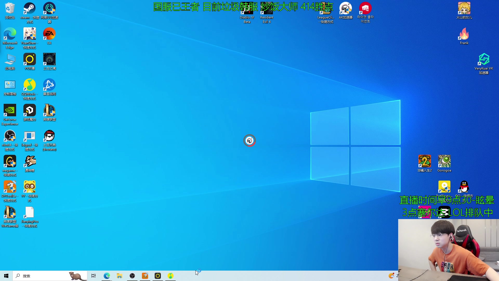Open the 英雄联盟 icon next to 游戏魔方
499x281 pixels.
tap(49, 113)
